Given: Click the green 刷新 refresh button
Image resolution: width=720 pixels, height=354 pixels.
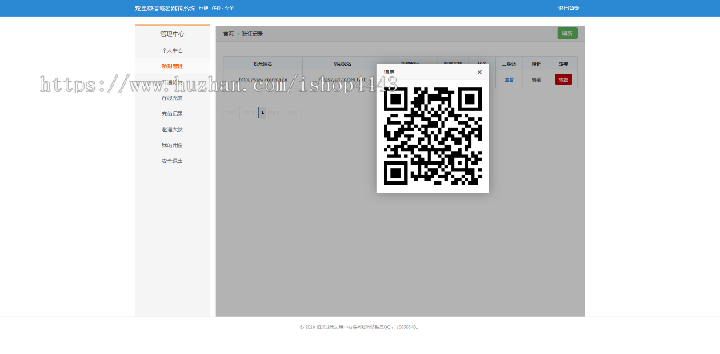Looking at the screenshot, I should point(567,34).
